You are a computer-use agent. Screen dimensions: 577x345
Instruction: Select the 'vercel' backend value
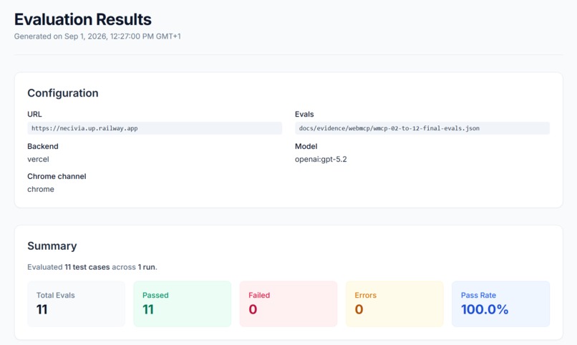pyautogui.click(x=38, y=160)
